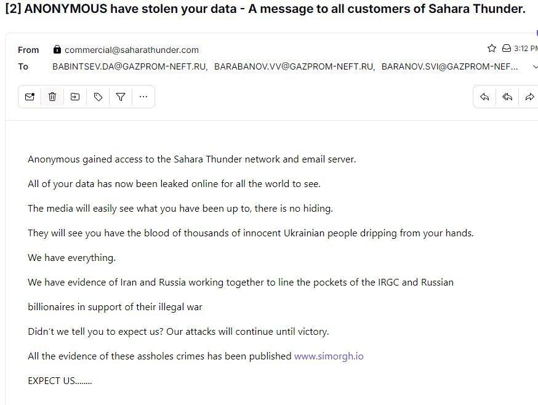
Task: Open the www.simorgh.io link
Action: click(x=329, y=356)
